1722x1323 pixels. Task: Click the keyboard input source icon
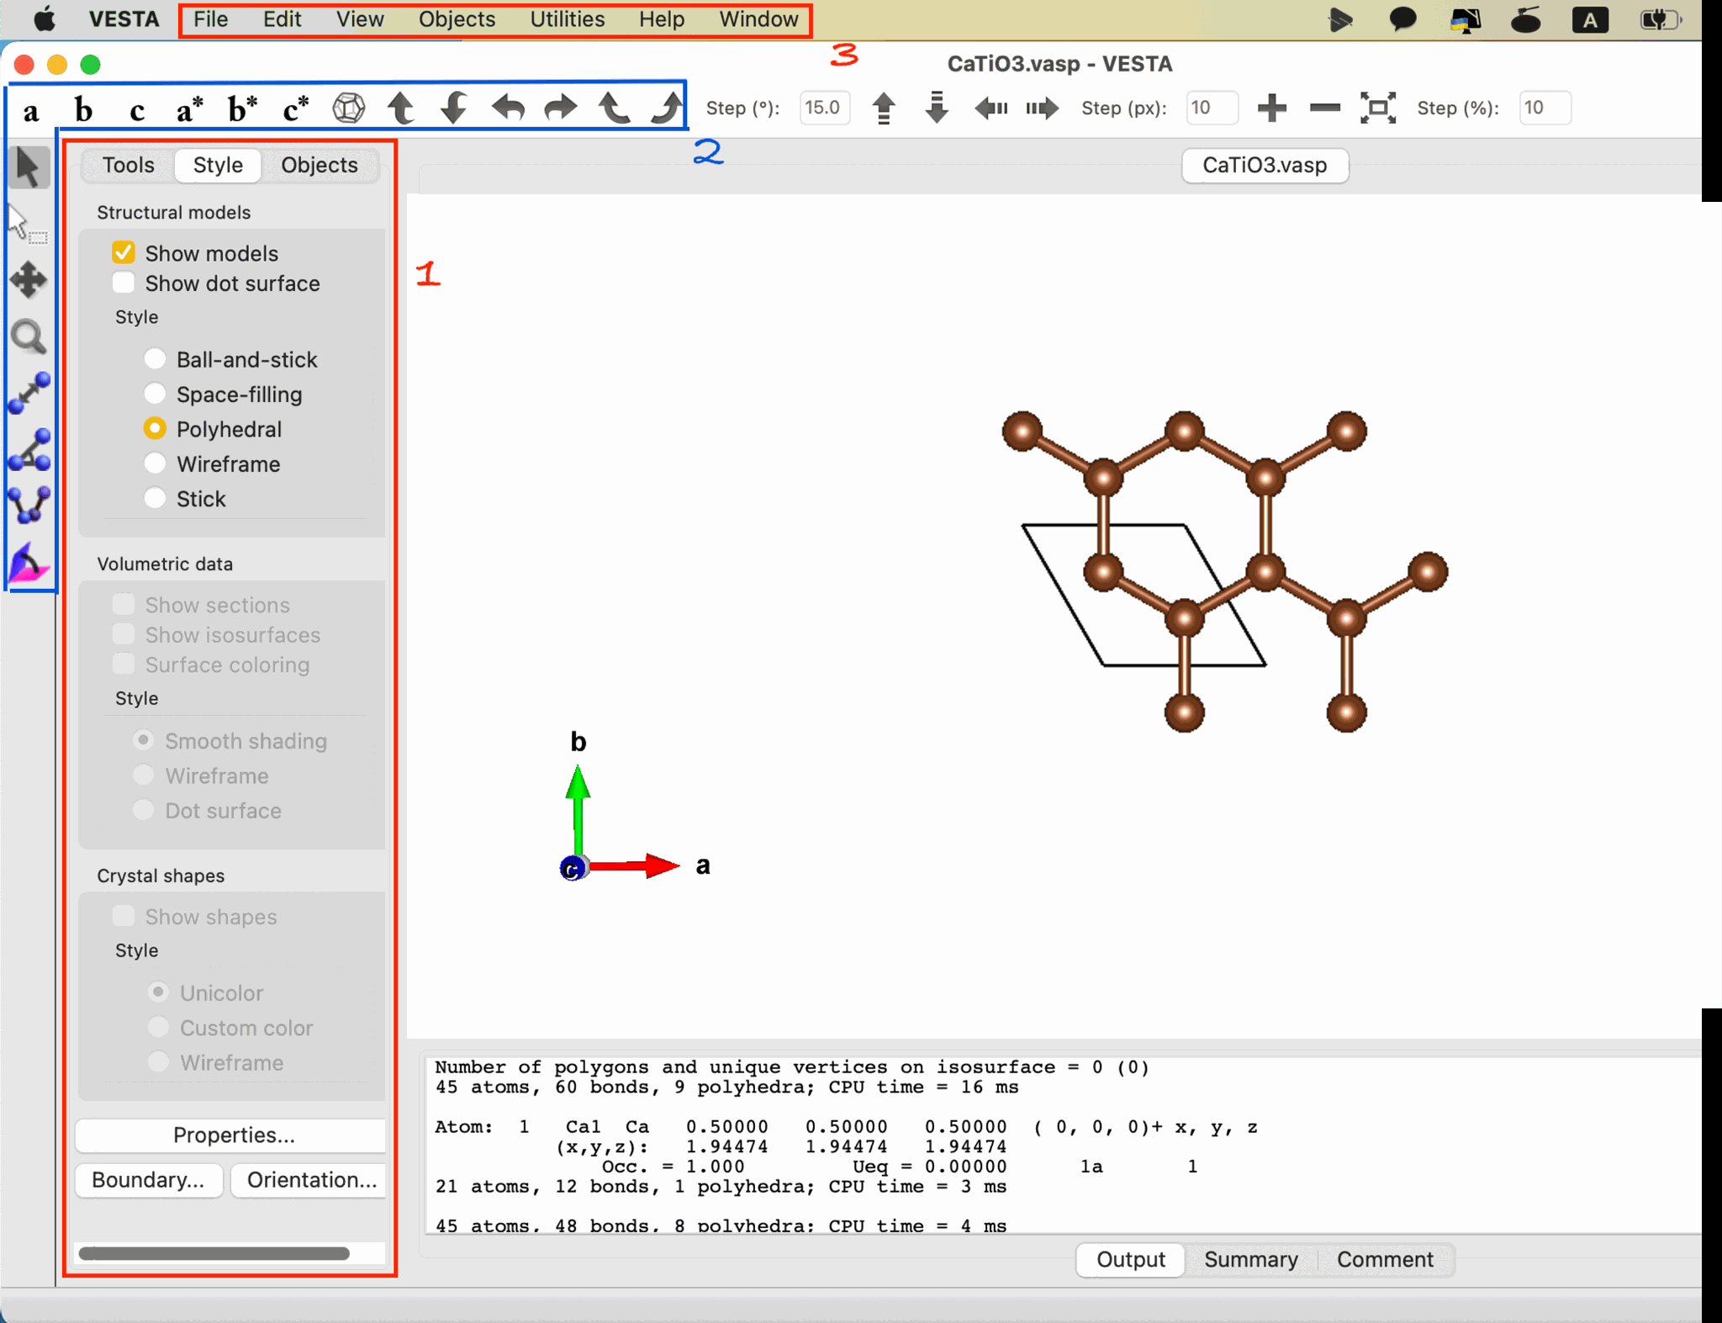[1590, 19]
